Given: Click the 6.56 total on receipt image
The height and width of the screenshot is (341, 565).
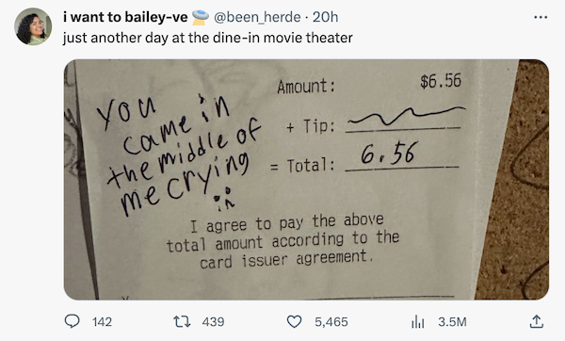Looking at the screenshot, I should click(x=390, y=154).
